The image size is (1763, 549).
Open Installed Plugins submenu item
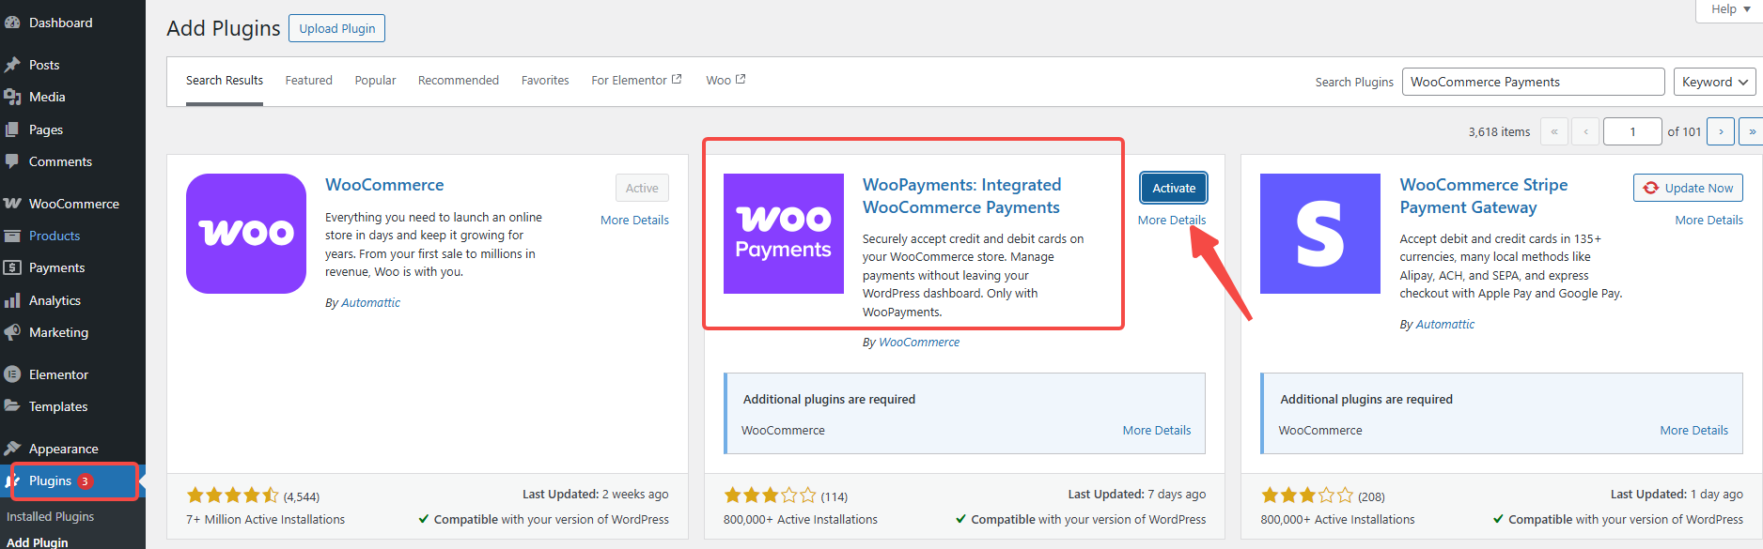tap(51, 517)
